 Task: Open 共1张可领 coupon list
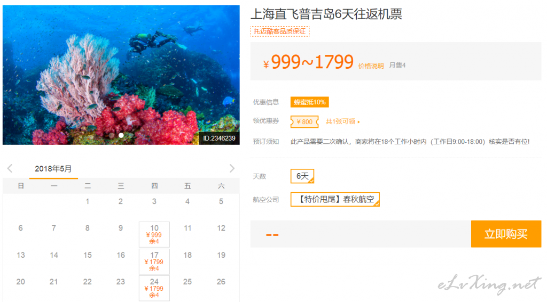[342, 121]
